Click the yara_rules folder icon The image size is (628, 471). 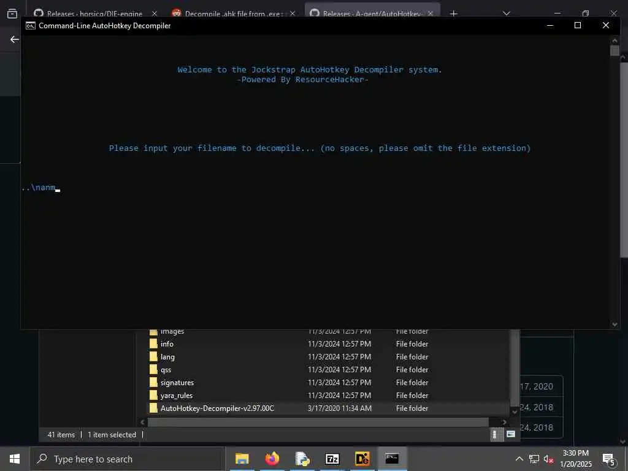pyautogui.click(x=153, y=396)
